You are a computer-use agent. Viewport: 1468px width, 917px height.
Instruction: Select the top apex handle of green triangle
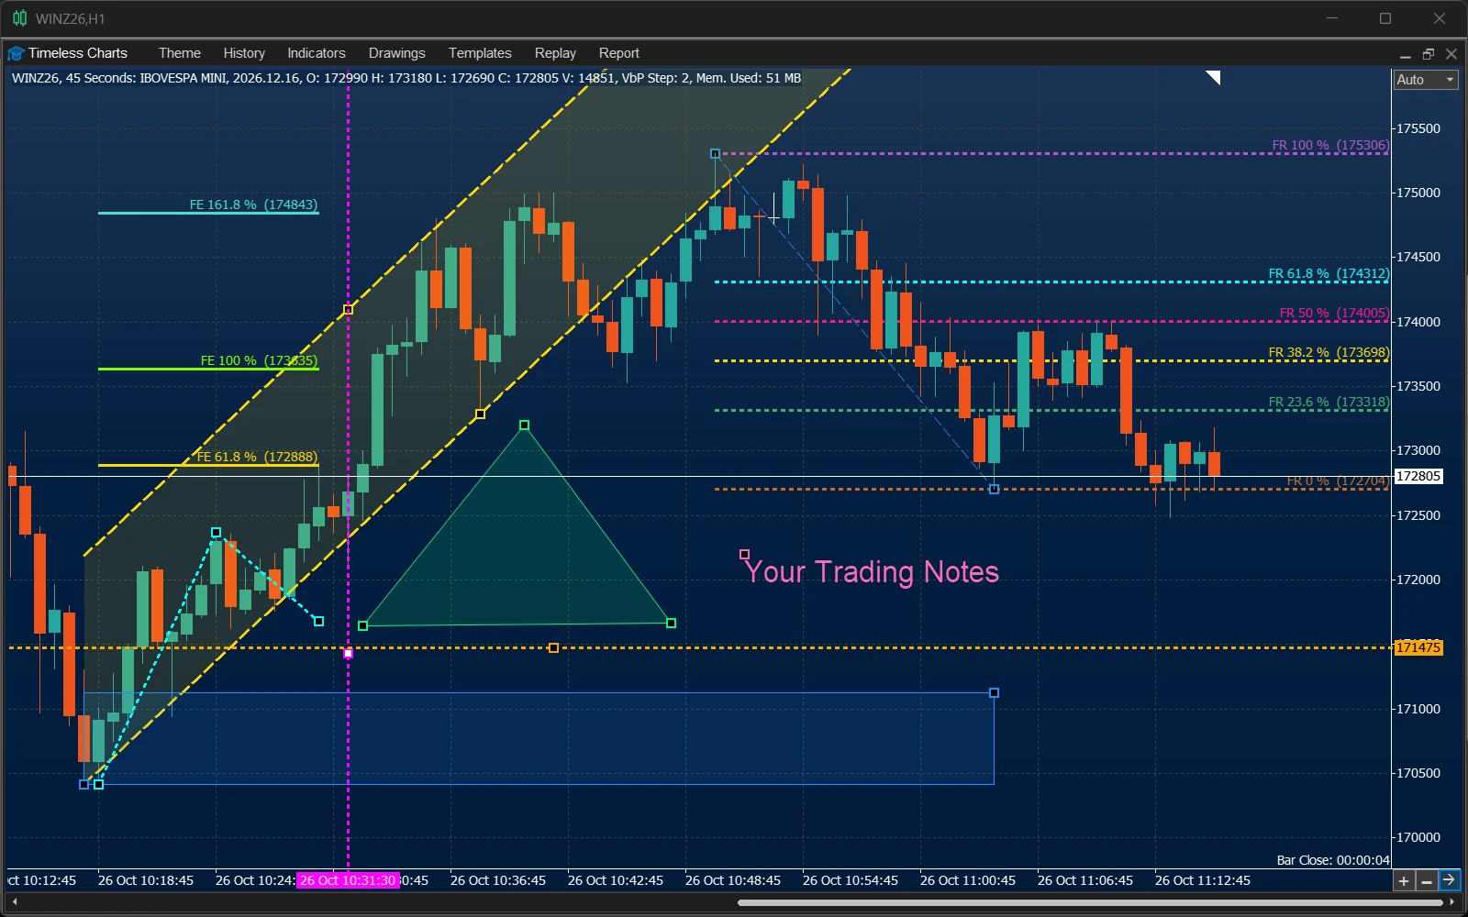point(524,425)
